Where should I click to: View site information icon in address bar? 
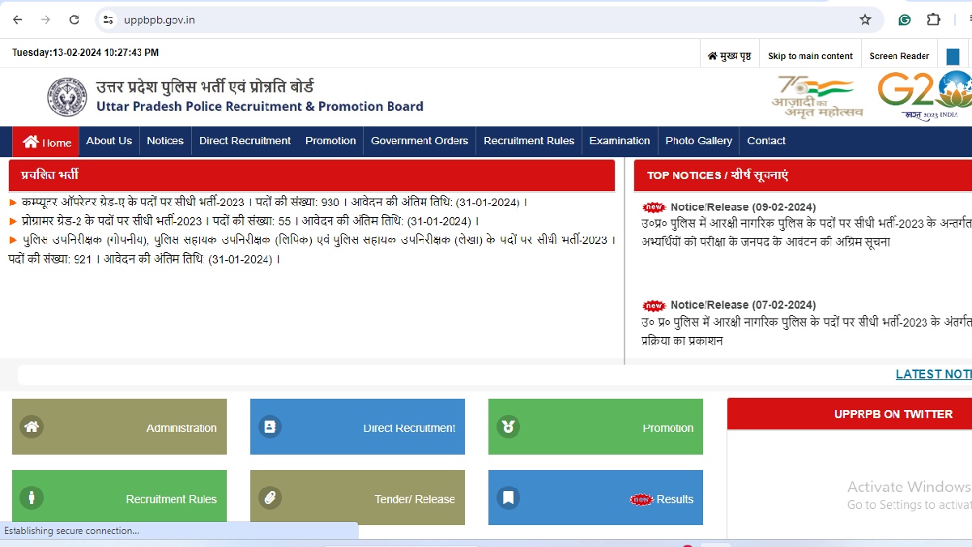click(108, 19)
